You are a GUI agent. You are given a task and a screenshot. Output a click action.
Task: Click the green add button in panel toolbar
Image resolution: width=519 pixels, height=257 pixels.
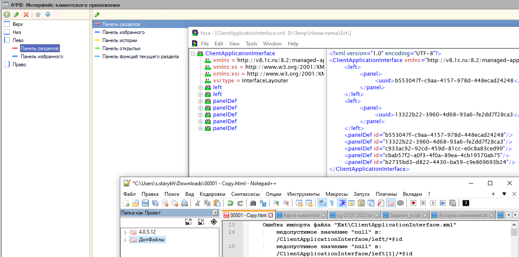6,14
